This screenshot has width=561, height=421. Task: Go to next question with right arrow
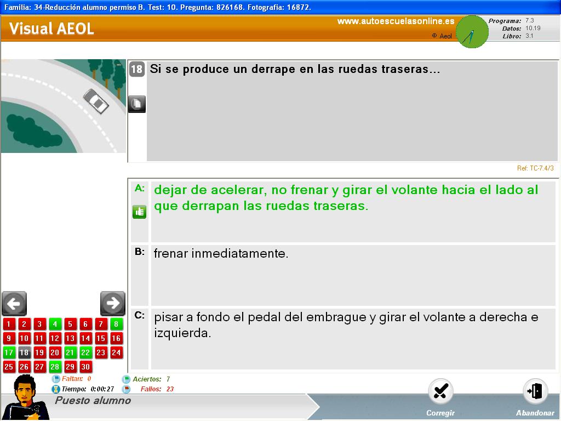(113, 303)
